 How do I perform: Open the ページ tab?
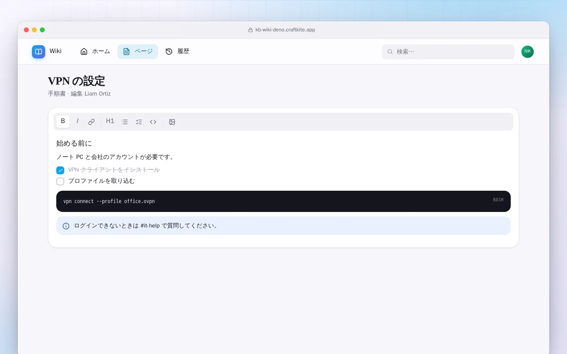[138, 51]
